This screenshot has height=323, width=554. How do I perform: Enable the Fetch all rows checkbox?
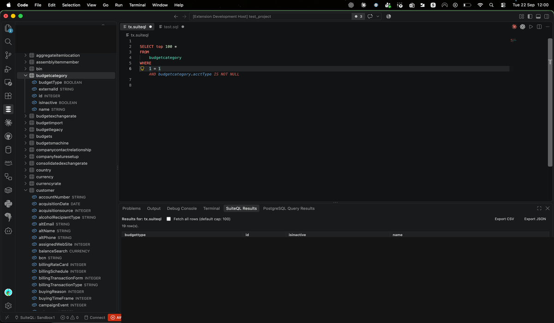pos(169,219)
